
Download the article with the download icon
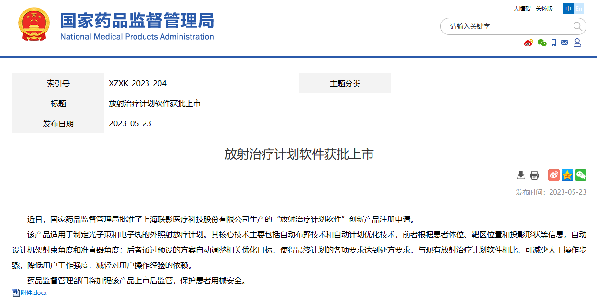521,175
